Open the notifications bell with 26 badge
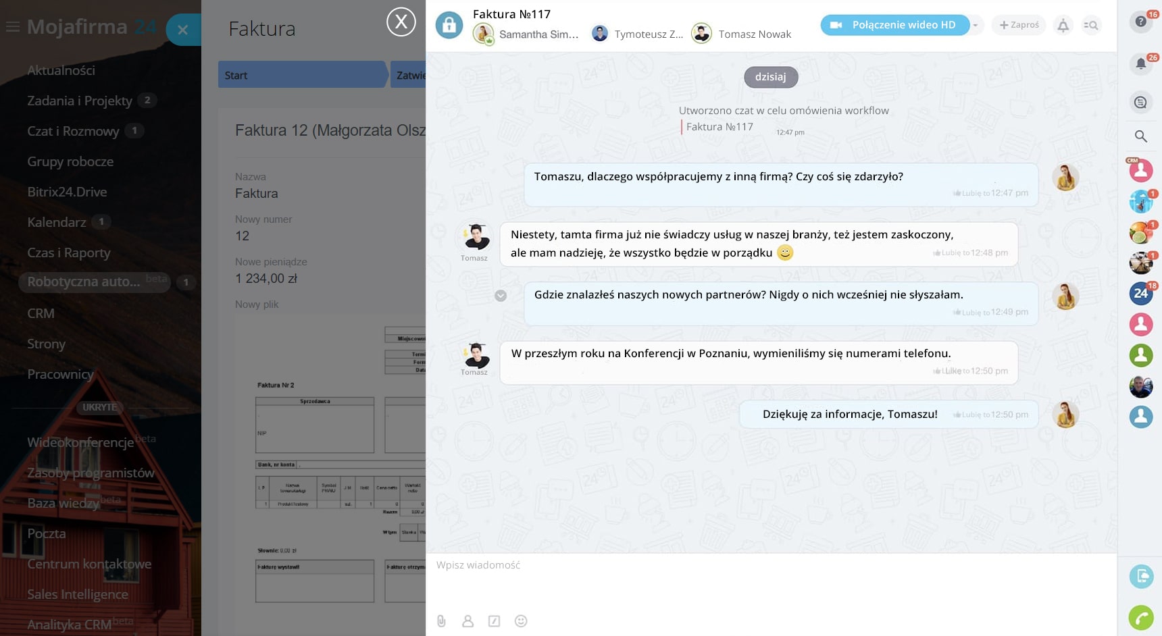Image resolution: width=1162 pixels, height=636 pixels. [x=1140, y=64]
